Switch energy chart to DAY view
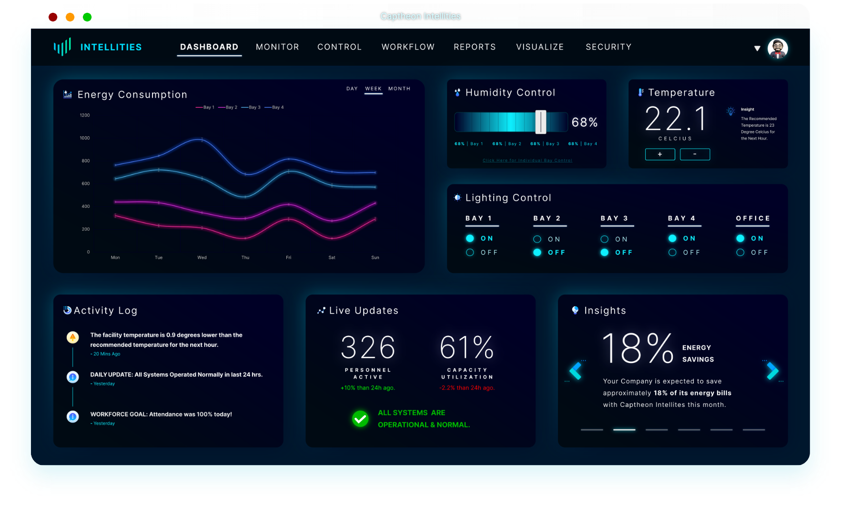This screenshot has width=841, height=506. coord(352,89)
